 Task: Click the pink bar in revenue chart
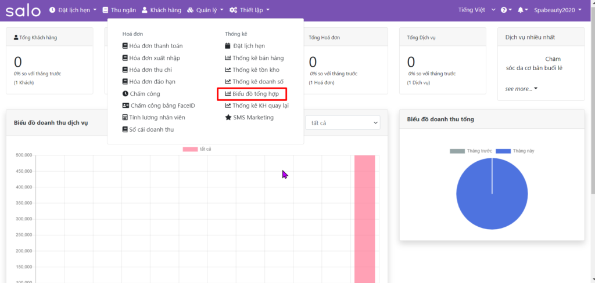(x=365, y=219)
